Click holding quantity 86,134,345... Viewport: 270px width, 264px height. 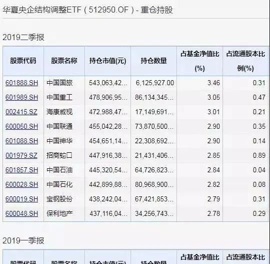click(x=154, y=98)
